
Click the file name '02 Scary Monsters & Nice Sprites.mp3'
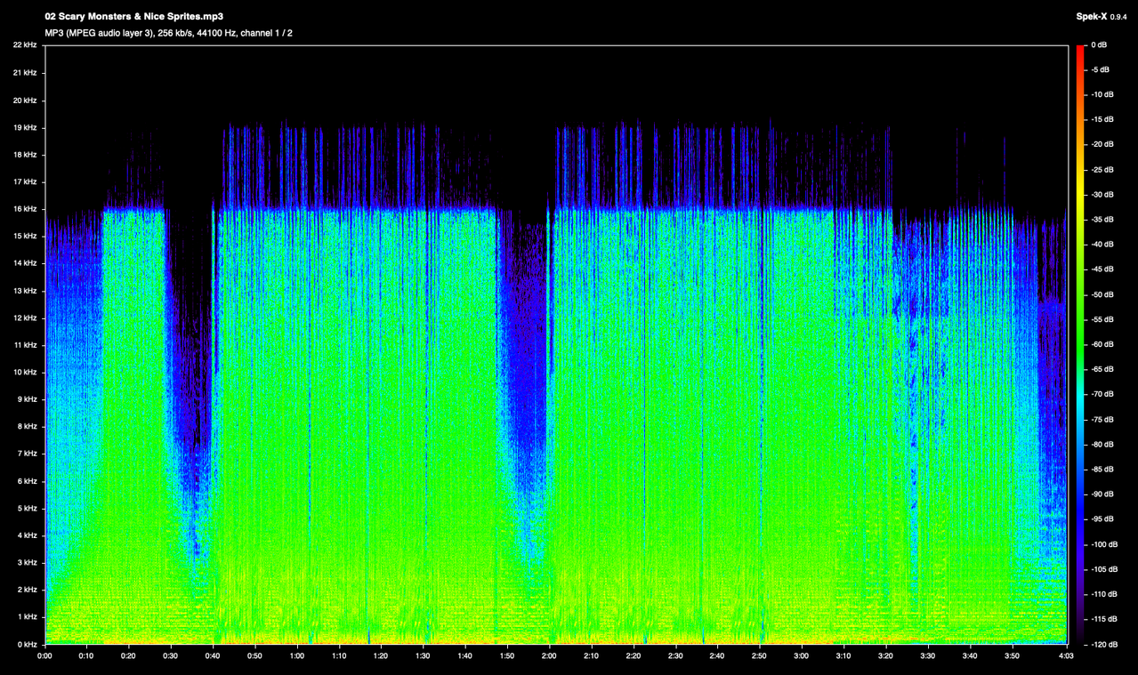click(x=133, y=17)
